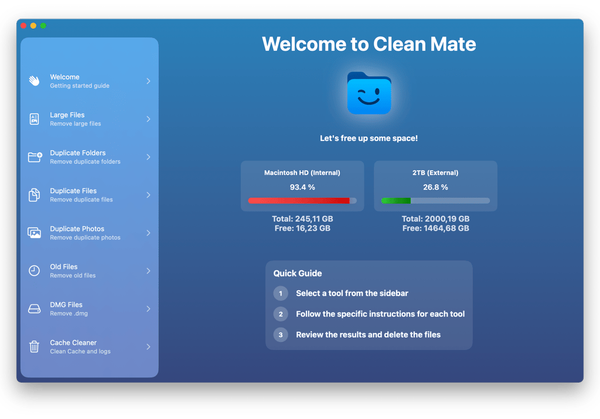This screenshot has width=600, height=419.
Task: Click the winking folder app logo
Action: (x=369, y=93)
